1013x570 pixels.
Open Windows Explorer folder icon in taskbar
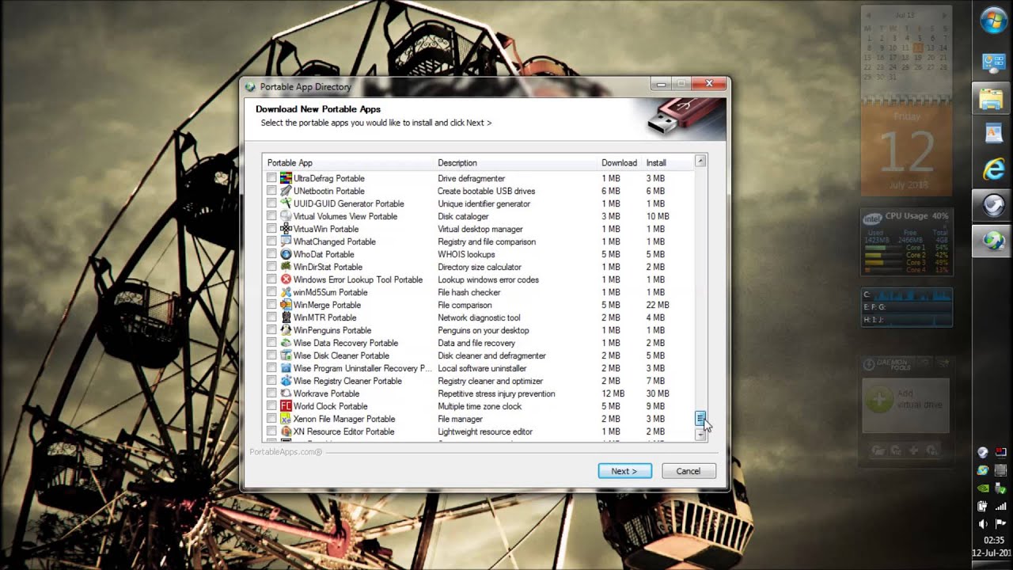click(992, 98)
